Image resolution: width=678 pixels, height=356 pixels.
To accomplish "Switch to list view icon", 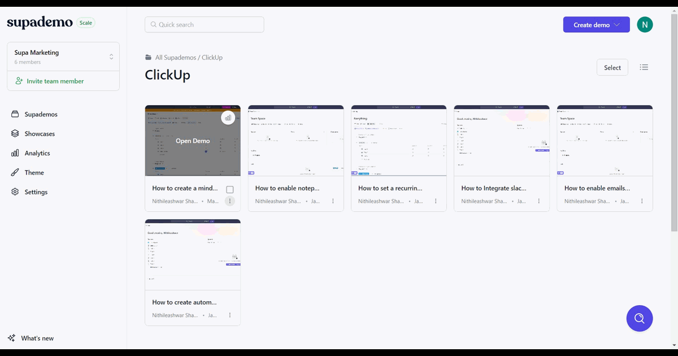I will (644, 67).
